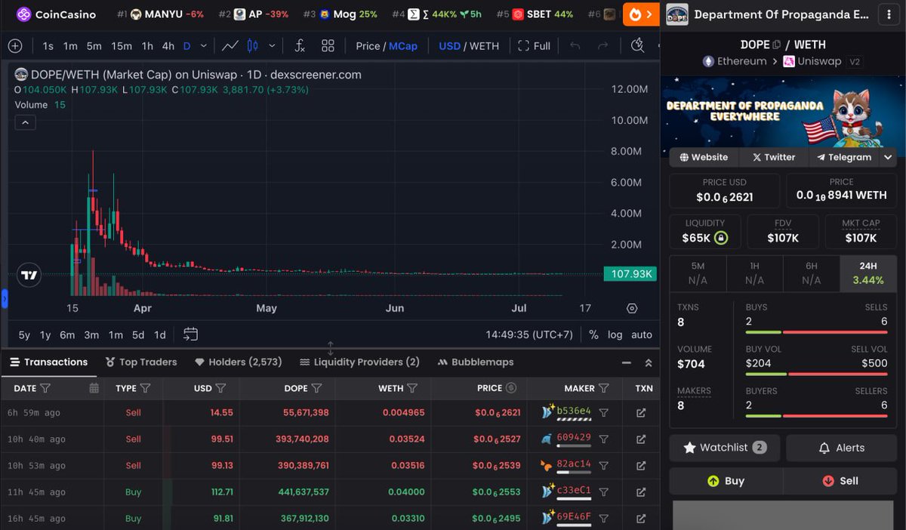Filter the MAKER column
Viewport: 906px width, 530px height.
coord(604,388)
